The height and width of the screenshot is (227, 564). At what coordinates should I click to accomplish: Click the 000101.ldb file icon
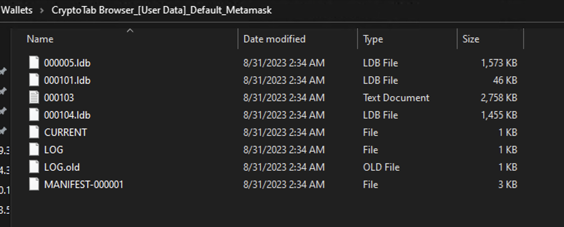34,80
